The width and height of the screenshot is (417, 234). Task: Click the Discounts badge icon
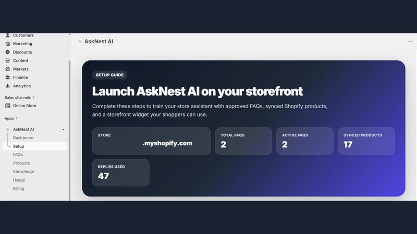[x=7, y=53]
